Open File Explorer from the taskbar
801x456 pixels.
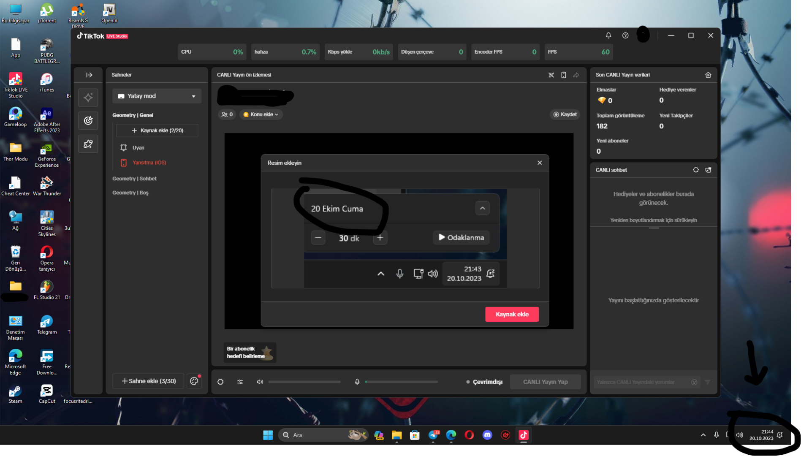pos(396,435)
